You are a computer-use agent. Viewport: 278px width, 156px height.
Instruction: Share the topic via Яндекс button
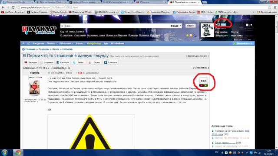95,62
